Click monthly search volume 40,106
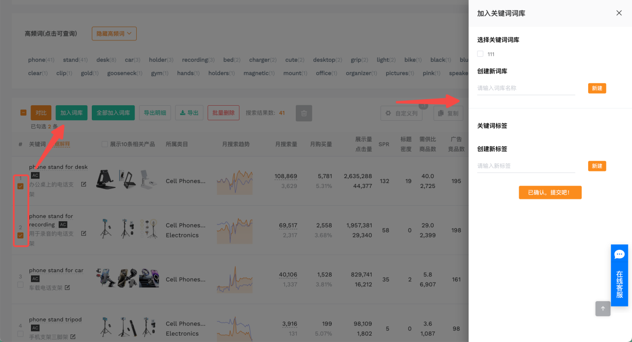 click(x=288, y=275)
